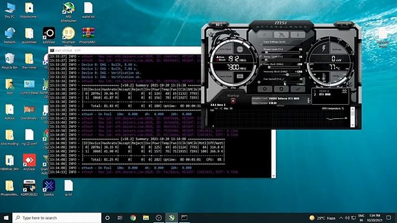Select the PhoenixMiner WinRAR archive icon
The image size is (397, 223).
[x=88, y=36]
